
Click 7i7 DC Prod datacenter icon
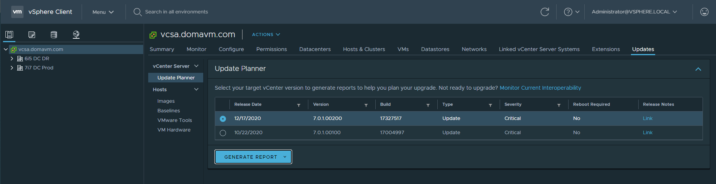[x=20, y=68]
